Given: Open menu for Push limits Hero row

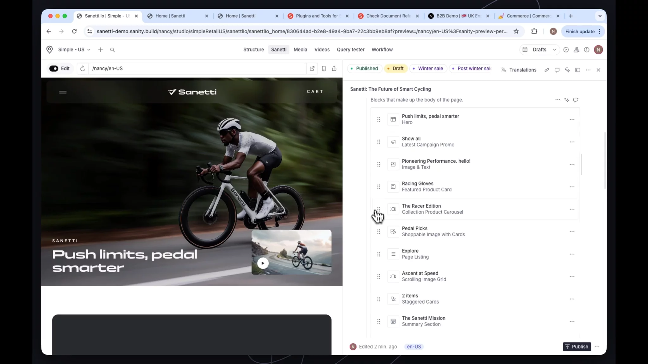Looking at the screenshot, I should click(572, 119).
